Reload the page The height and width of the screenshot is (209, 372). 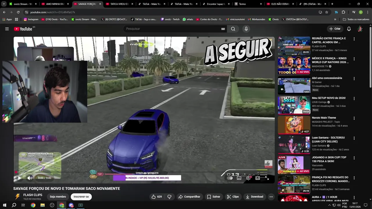point(18,12)
